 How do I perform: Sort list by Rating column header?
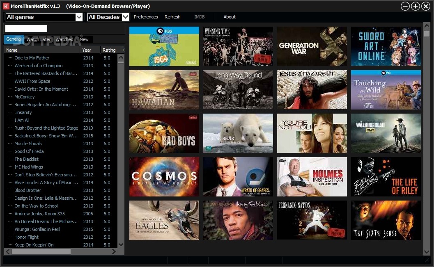(110, 50)
